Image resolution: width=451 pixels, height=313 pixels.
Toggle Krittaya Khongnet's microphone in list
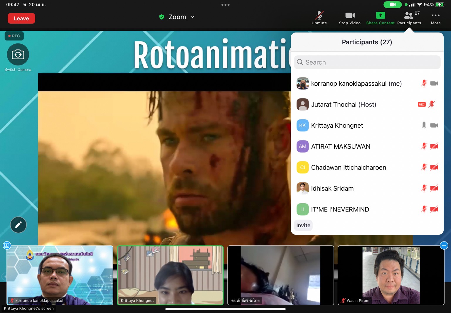point(424,126)
